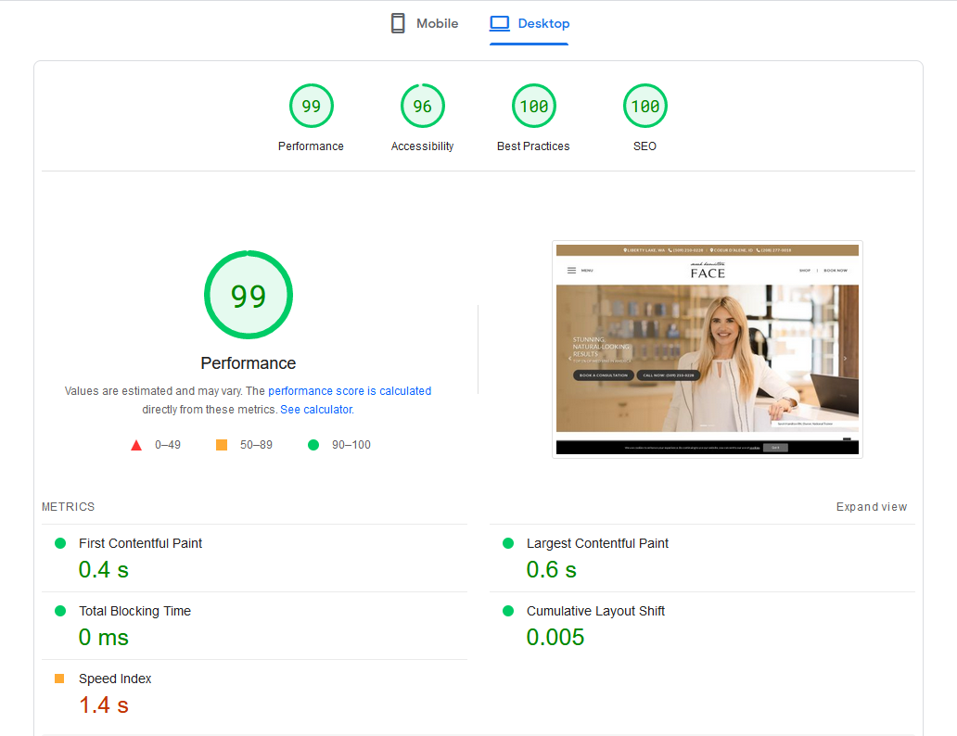Image resolution: width=957 pixels, height=736 pixels.
Task: Select the Desktop tab
Action: (530, 24)
